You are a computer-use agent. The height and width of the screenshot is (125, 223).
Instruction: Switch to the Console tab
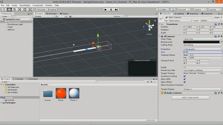pos(18,79)
